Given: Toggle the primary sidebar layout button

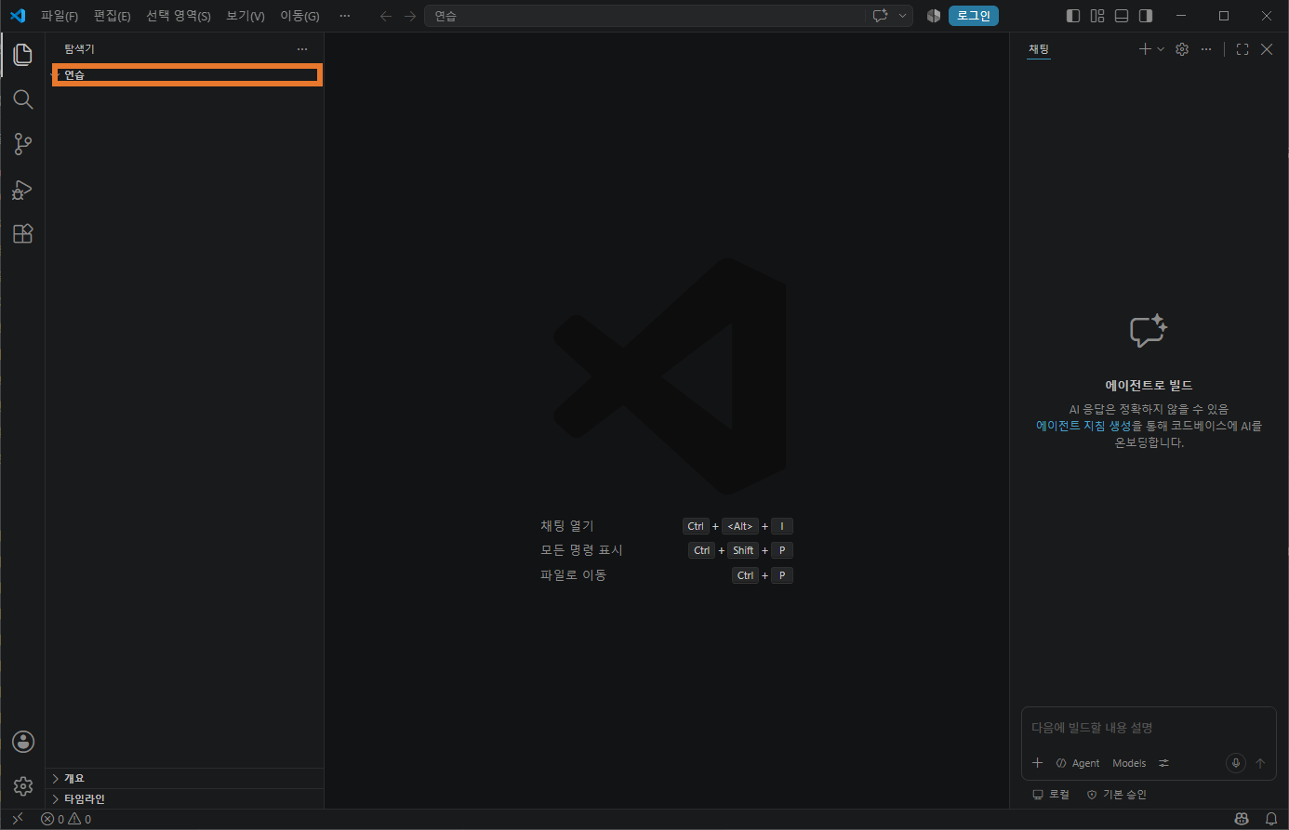Looking at the screenshot, I should 1073,16.
